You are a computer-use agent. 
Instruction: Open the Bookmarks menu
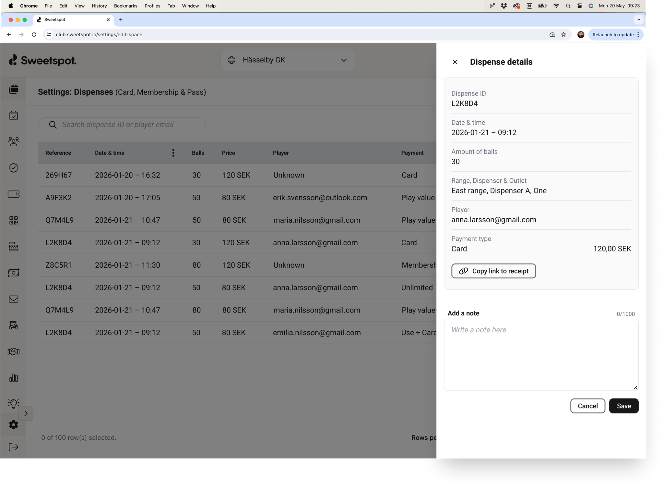tap(125, 6)
